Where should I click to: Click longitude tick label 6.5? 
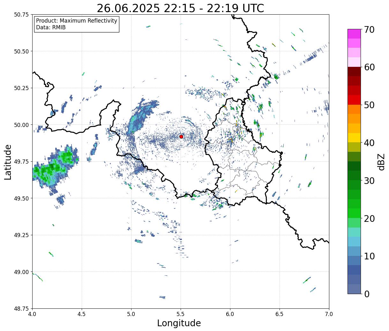coord(280,314)
